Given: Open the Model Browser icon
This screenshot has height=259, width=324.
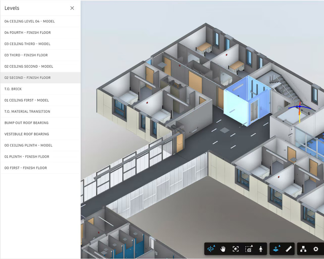Looking at the screenshot, I should [x=303, y=249].
